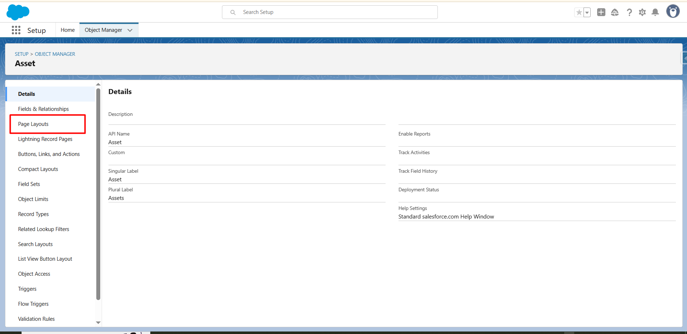The height and width of the screenshot is (334, 687).
Task: Click the Description label
Action: click(x=120, y=114)
